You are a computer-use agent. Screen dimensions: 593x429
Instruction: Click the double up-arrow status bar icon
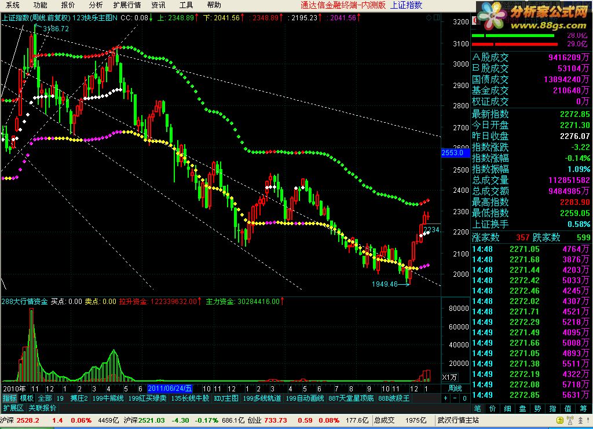tap(580, 420)
